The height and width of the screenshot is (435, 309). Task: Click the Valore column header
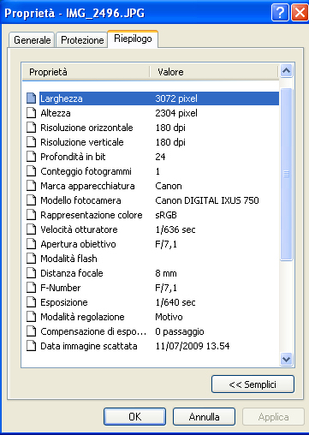(213, 72)
